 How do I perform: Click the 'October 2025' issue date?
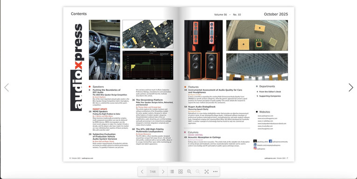pos(276,14)
